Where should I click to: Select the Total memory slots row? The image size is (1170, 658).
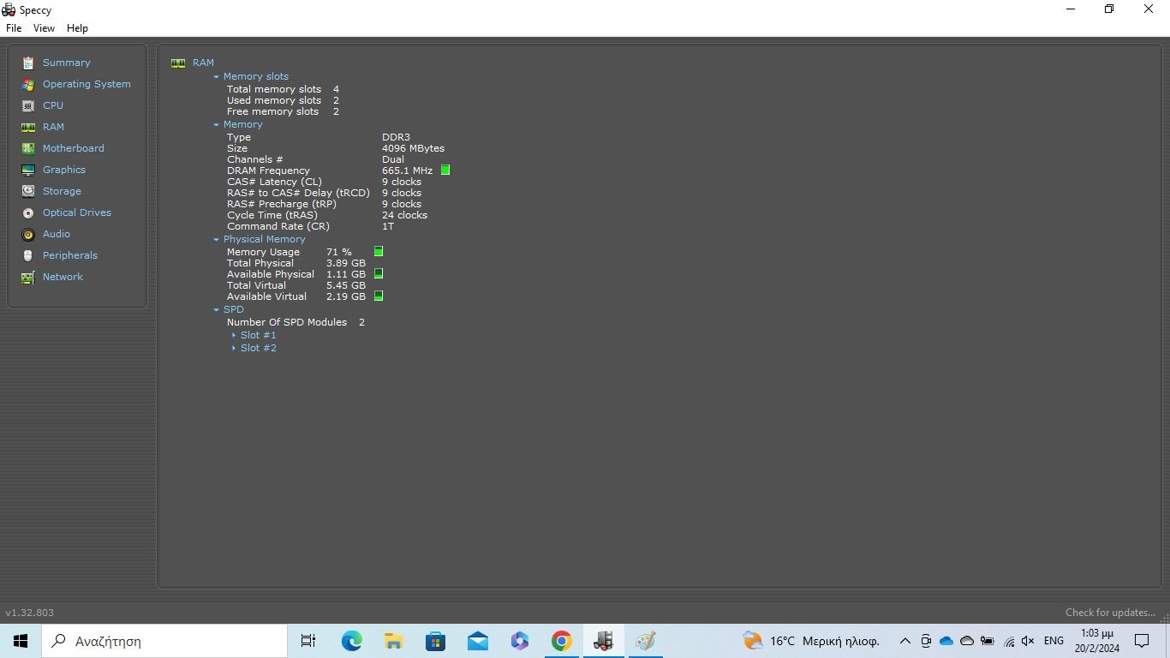click(x=283, y=89)
